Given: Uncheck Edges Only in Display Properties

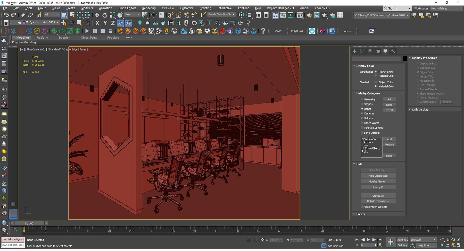Looking at the screenshot, I should [x=418, y=72].
